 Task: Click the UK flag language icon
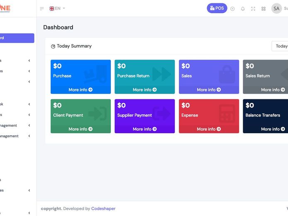pos(52,9)
